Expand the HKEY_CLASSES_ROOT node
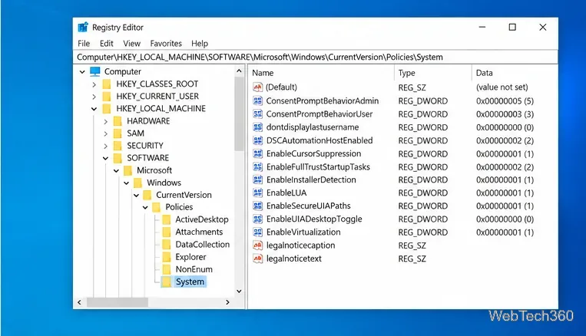586x336 pixels. (94, 84)
